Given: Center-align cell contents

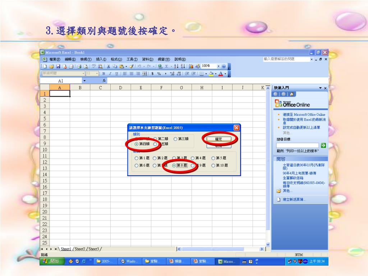Looking at the screenshot, I should [132, 74].
